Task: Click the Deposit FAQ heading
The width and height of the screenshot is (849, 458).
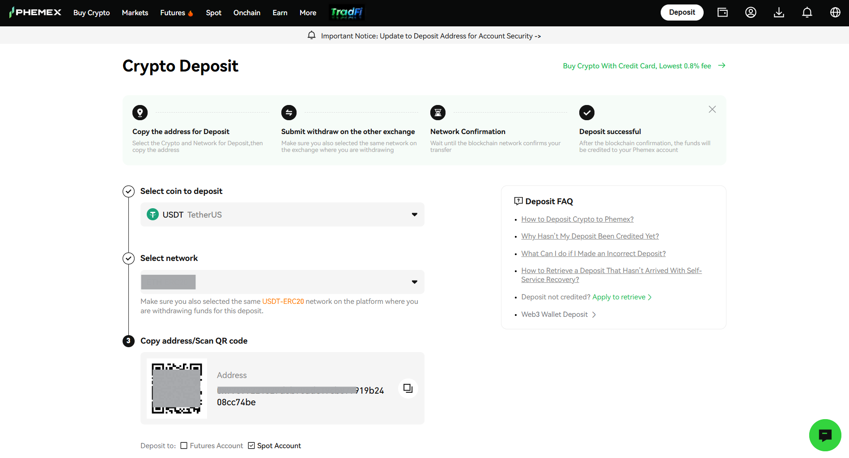Action: (x=549, y=202)
